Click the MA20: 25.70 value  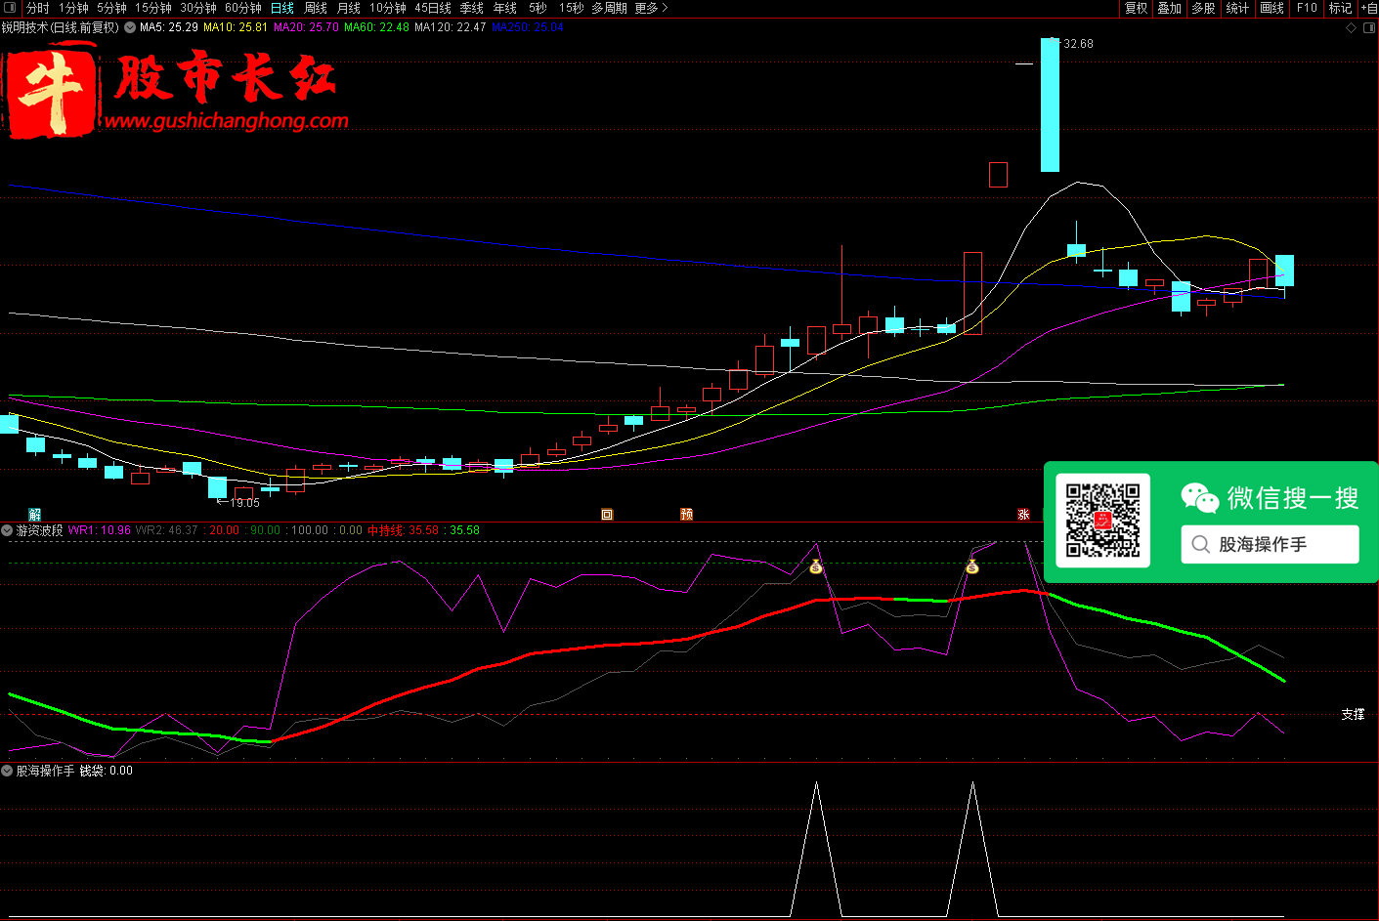click(306, 27)
